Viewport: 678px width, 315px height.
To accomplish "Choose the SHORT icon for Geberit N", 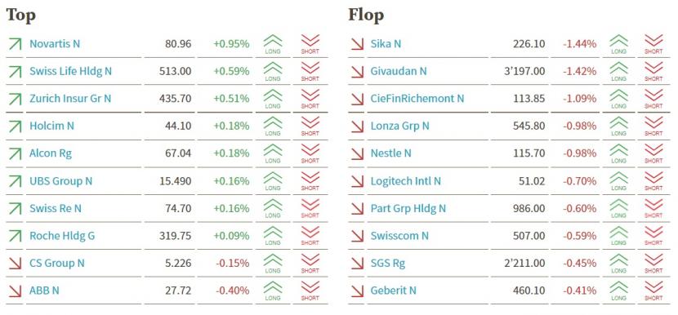I will tap(653, 291).
